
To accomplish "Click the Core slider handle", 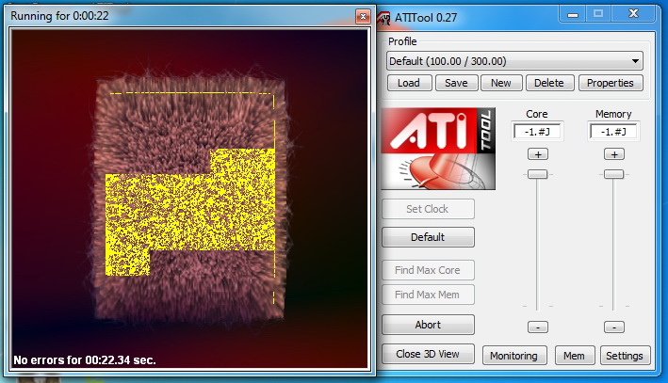I will 537,174.
